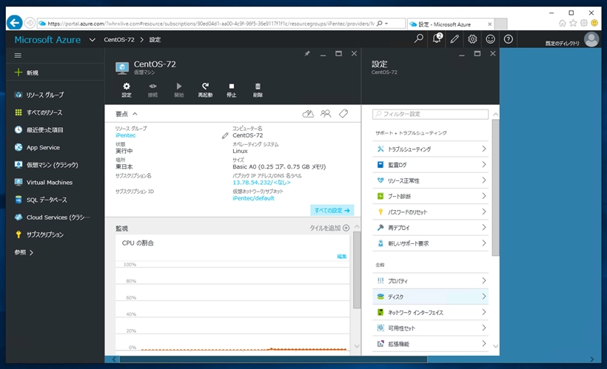This screenshot has width=607, height=369.
Task: Click タイルを追加 plus icon
Action: pyautogui.click(x=346, y=228)
